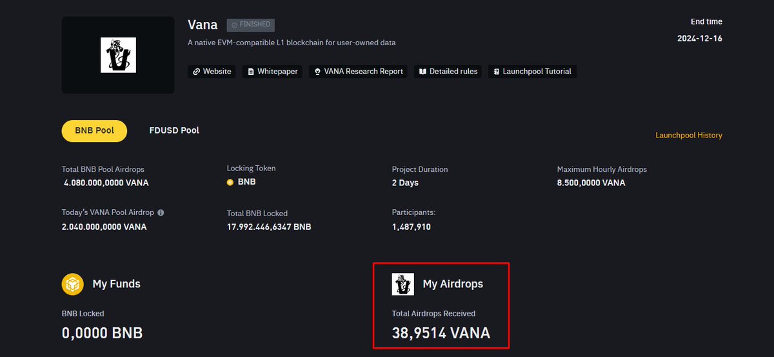The image size is (774, 357).
Task: Click the Vana logo beside My Airdrops
Action: click(x=403, y=284)
